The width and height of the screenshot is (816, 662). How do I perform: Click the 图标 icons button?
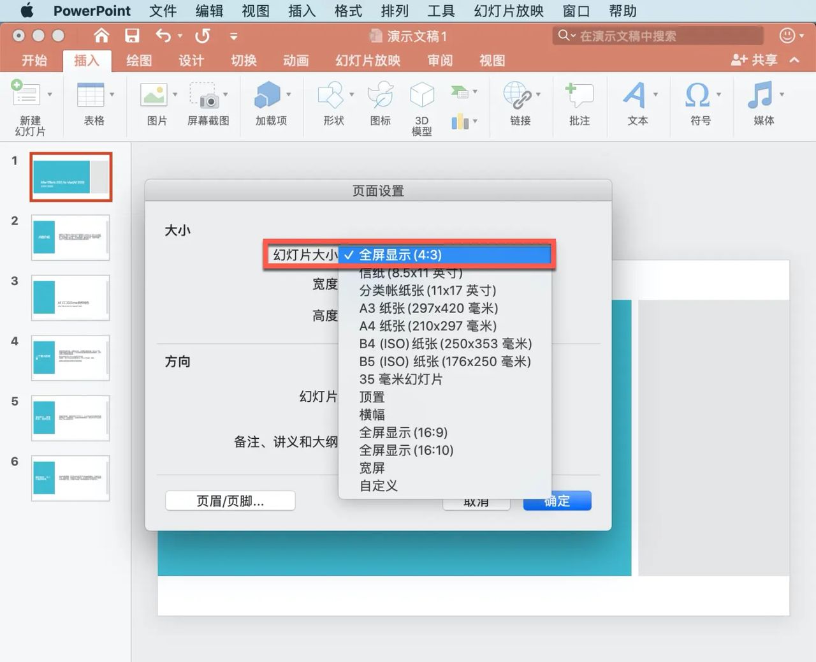tap(381, 94)
